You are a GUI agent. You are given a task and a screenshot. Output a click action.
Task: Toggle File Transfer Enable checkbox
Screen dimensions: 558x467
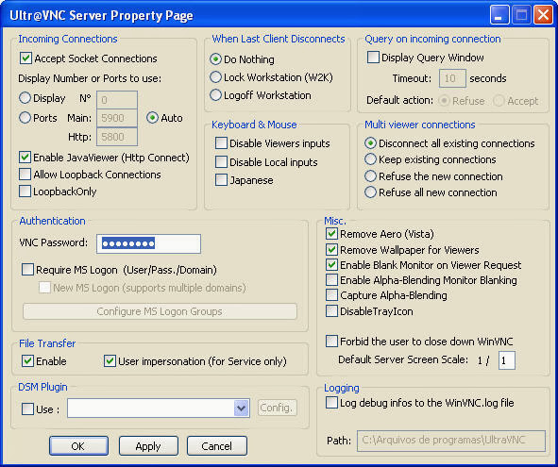(27, 361)
